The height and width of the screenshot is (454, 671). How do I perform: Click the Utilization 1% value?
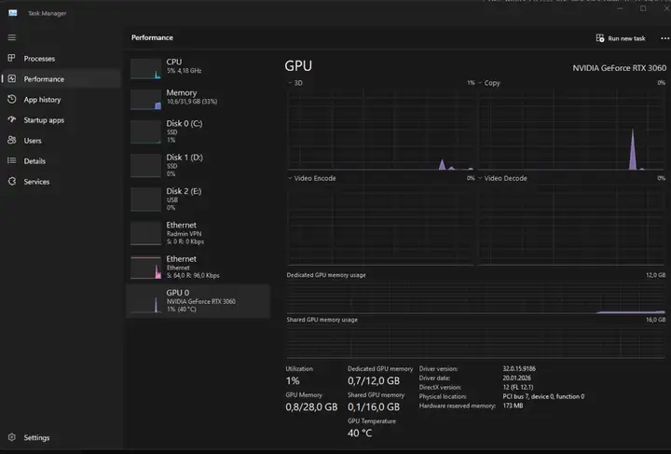(x=293, y=381)
